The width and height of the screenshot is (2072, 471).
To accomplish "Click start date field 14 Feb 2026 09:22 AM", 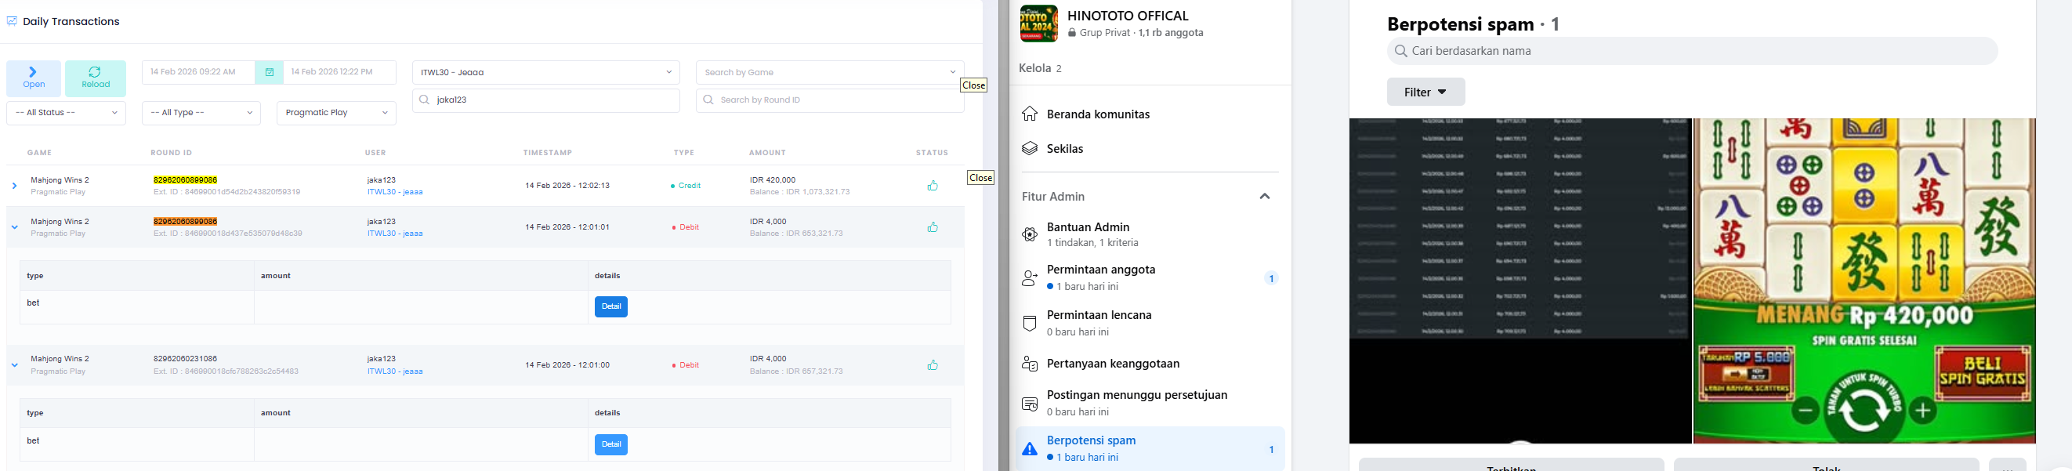I will (199, 72).
